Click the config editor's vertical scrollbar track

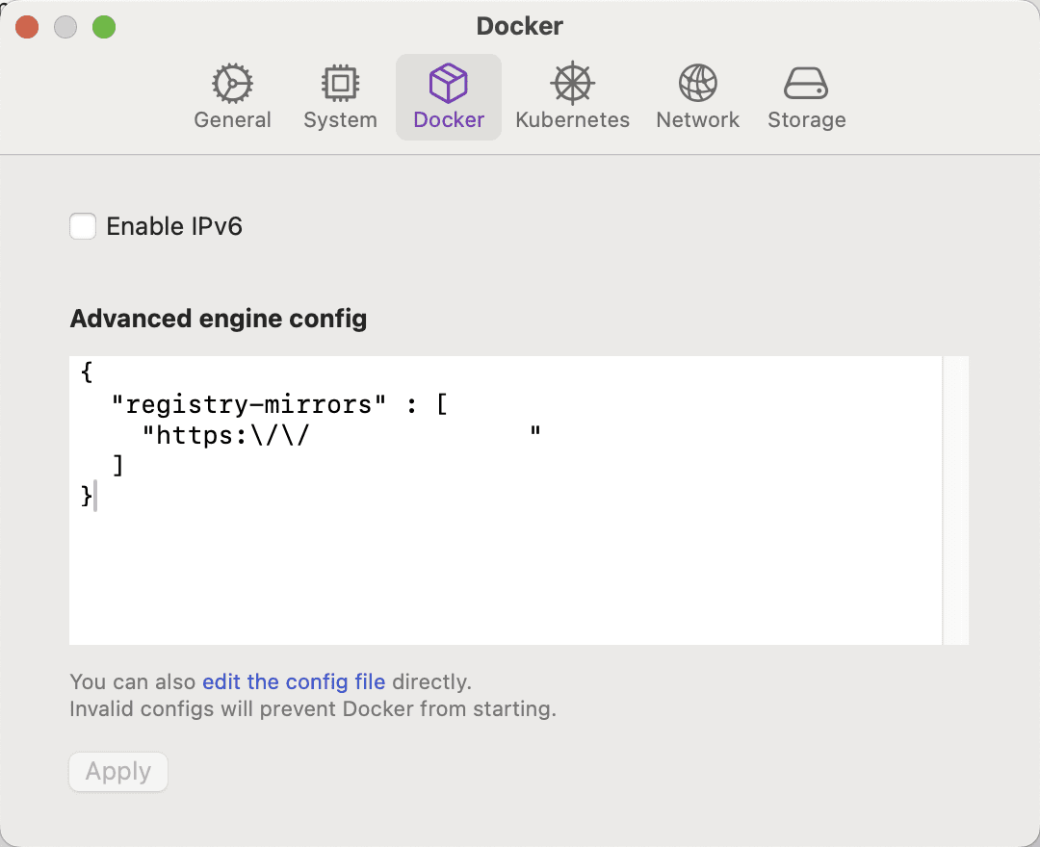click(955, 500)
